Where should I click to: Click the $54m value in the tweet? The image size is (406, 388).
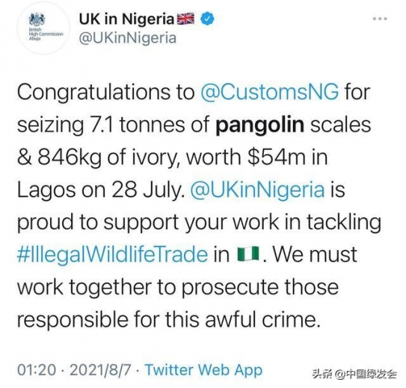point(277,157)
